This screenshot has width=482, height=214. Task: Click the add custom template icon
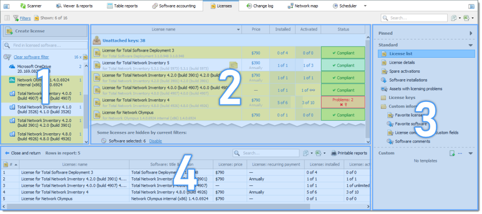pos(452,153)
